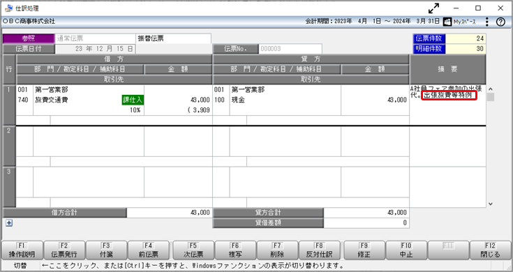This screenshot has width=513, height=272.
Task: Click F3 付箋 button
Action: (106, 250)
